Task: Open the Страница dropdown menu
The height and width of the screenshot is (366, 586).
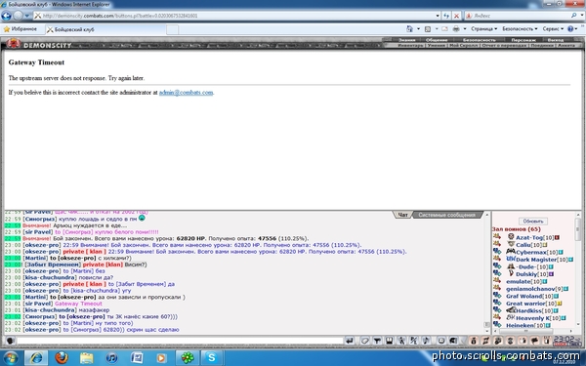Action: [484, 28]
